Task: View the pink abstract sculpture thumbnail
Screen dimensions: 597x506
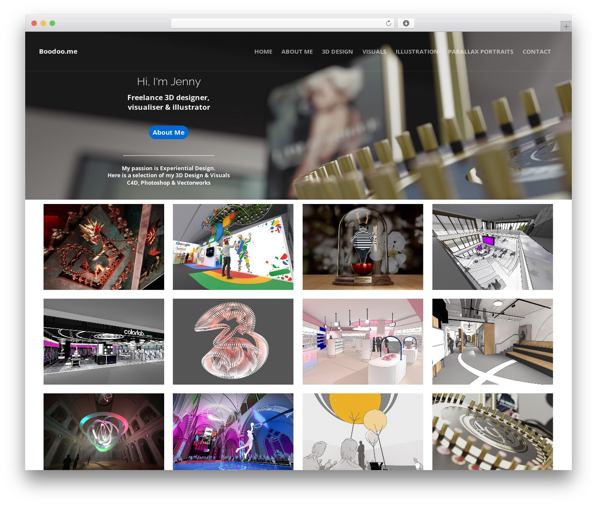Action: click(233, 342)
